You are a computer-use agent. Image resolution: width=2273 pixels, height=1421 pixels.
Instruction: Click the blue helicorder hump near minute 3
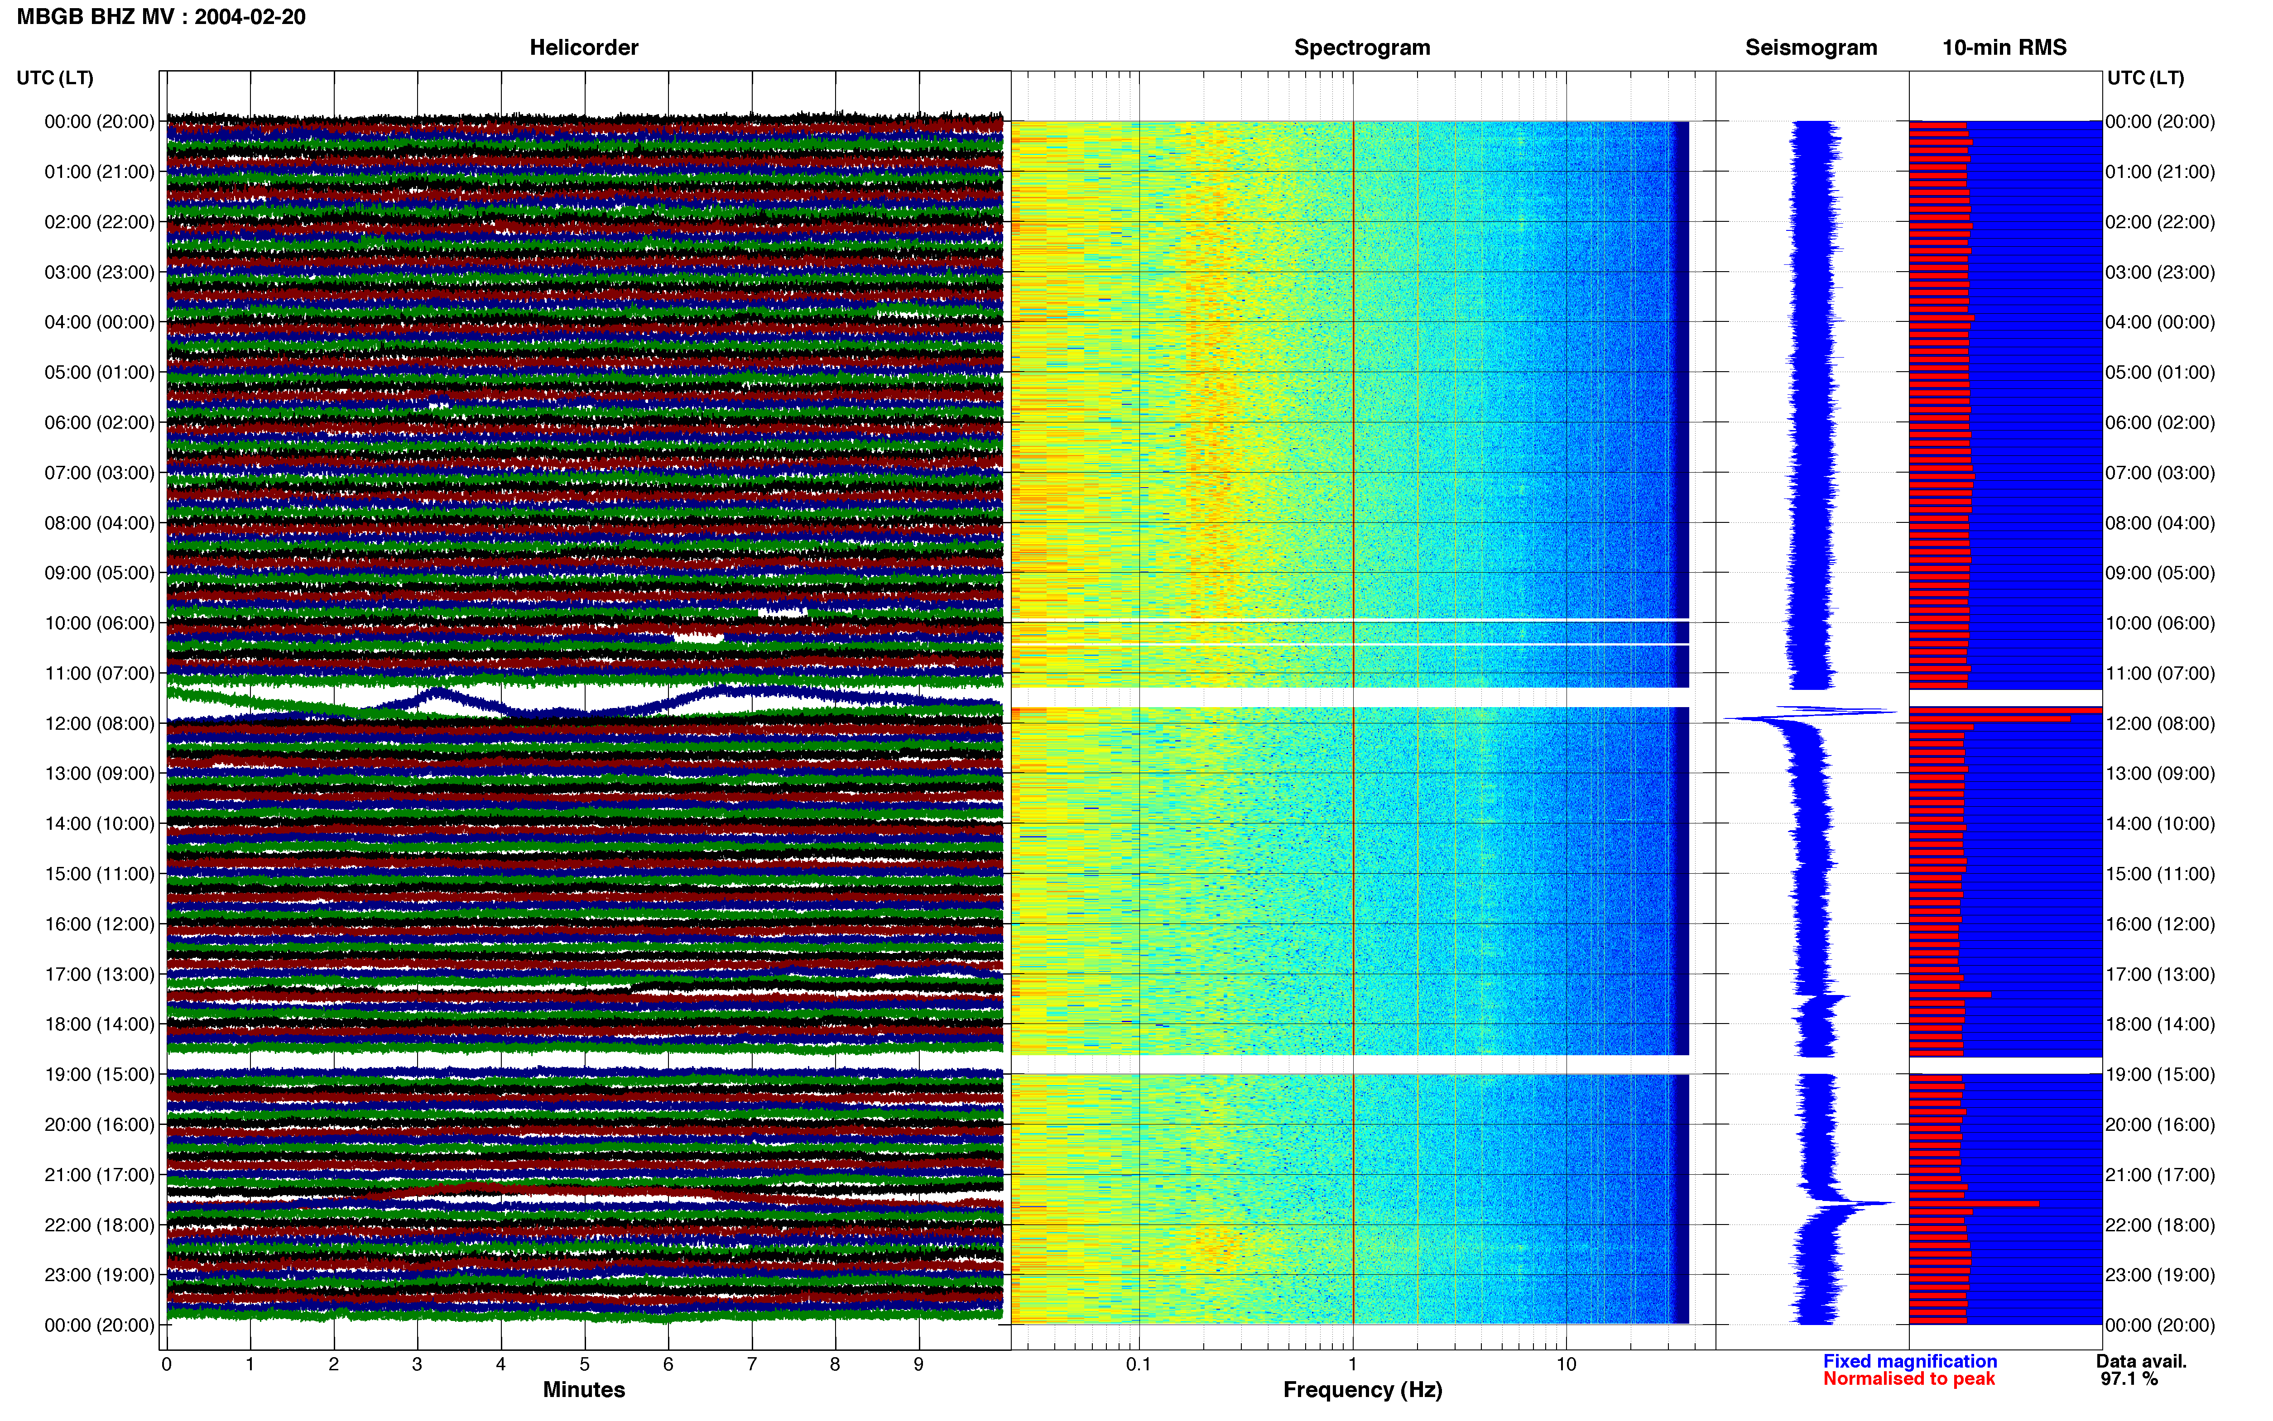click(x=436, y=696)
